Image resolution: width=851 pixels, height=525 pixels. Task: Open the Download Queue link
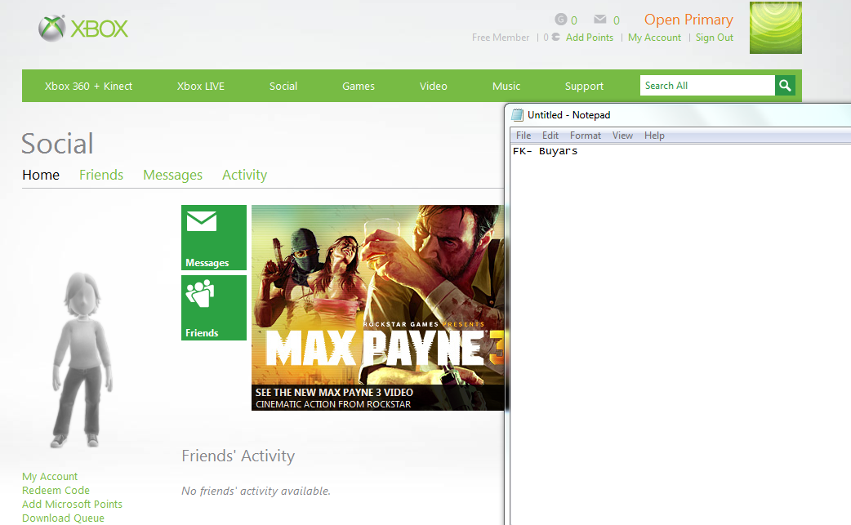tap(63, 518)
